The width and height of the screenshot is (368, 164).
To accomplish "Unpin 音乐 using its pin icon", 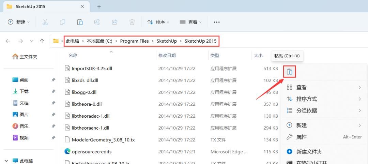I will click(x=53, y=126).
